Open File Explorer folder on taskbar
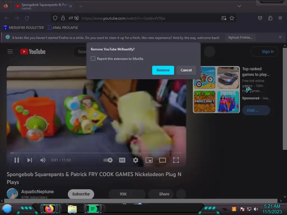This screenshot has width=287, height=215. pyautogui.click(x=72, y=209)
